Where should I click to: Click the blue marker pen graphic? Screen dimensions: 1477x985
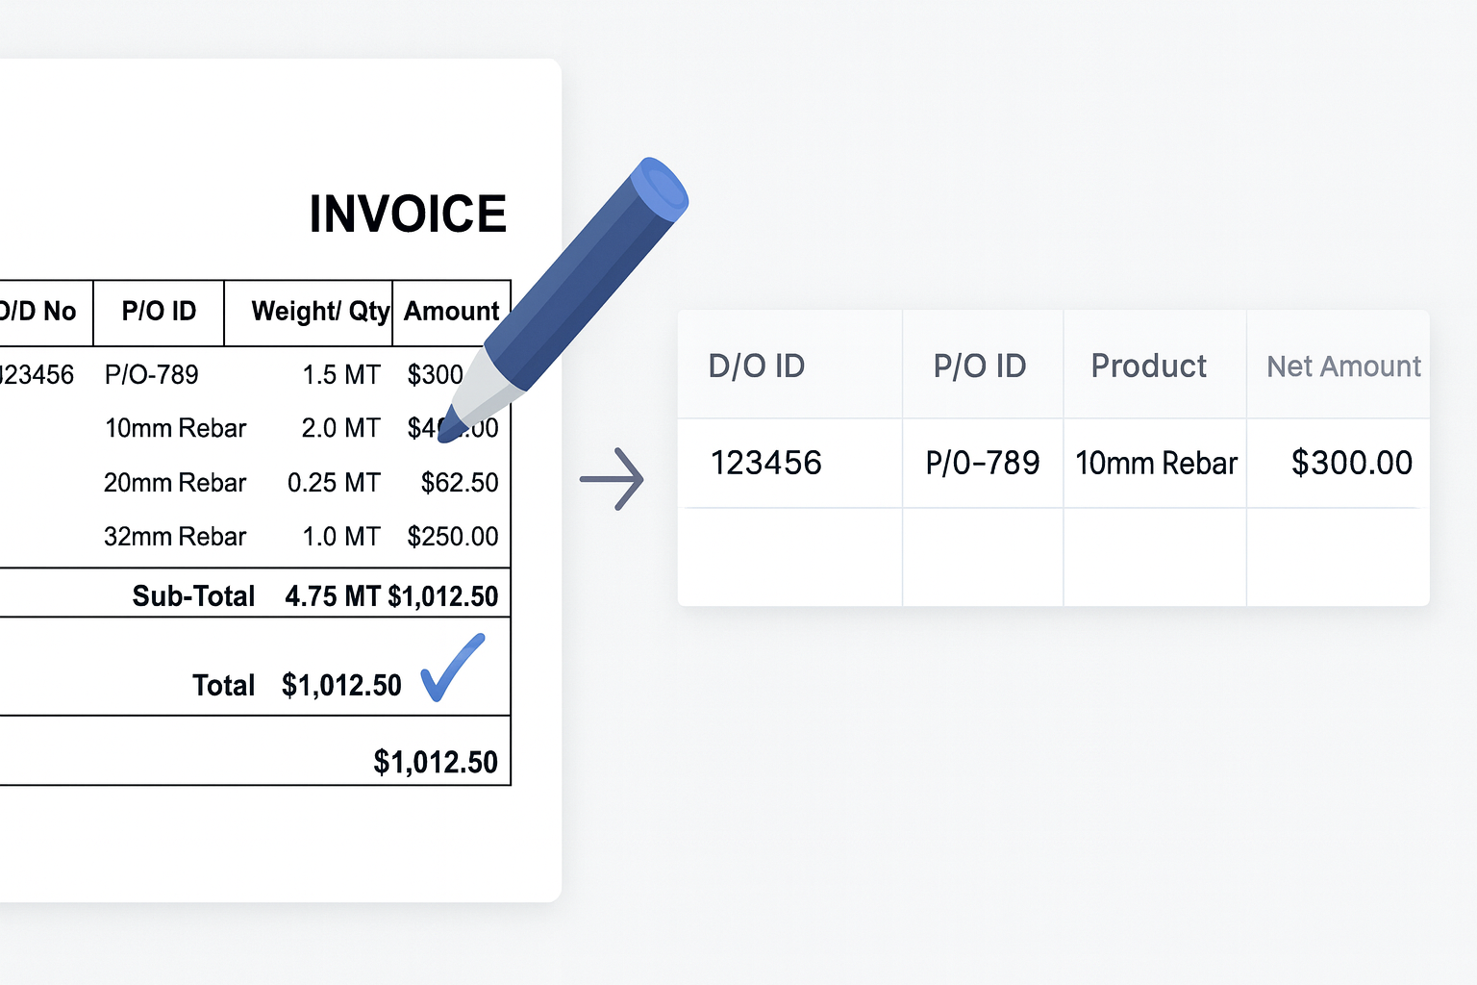point(563,299)
